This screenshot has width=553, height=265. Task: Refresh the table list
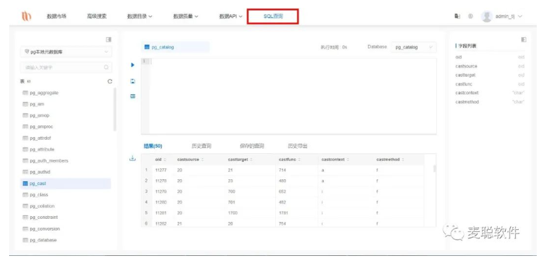click(110, 81)
